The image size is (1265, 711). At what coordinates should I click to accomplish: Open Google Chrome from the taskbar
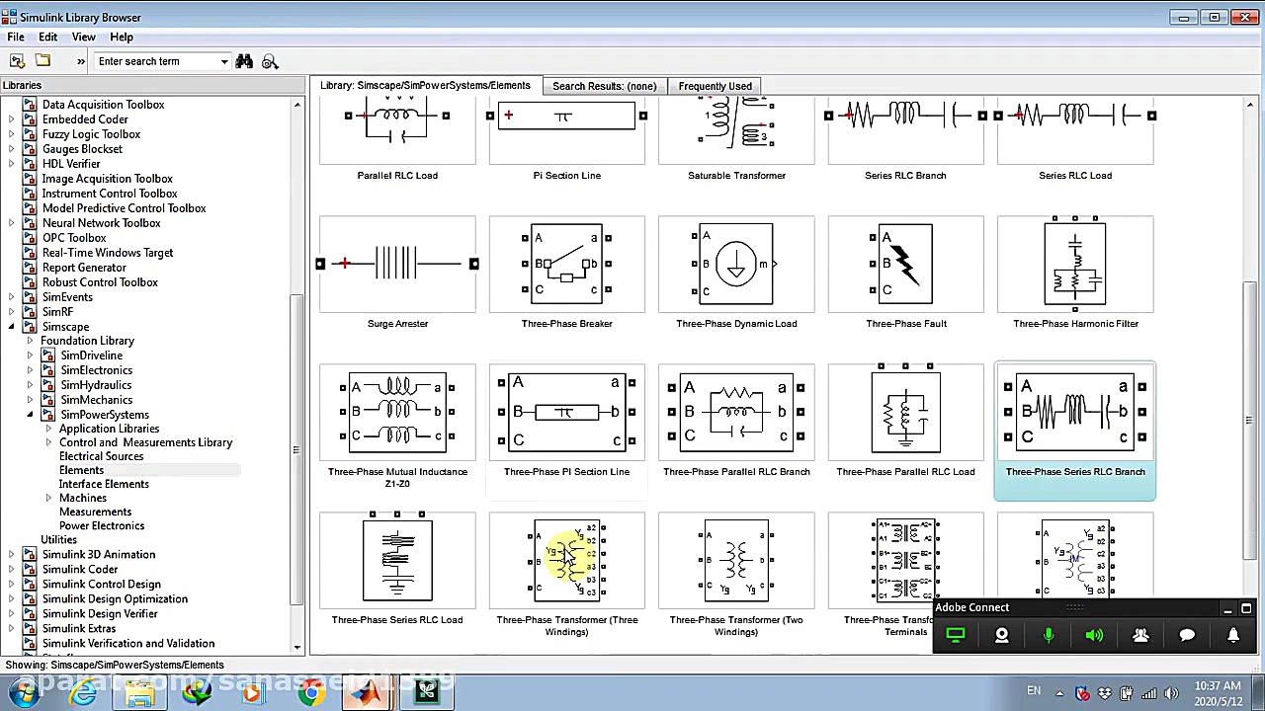311,692
